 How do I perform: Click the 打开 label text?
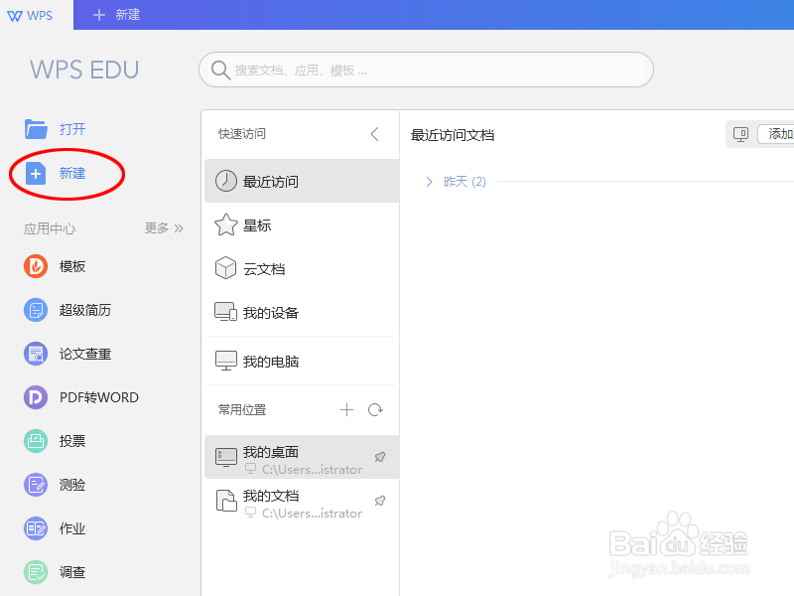[x=72, y=129]
